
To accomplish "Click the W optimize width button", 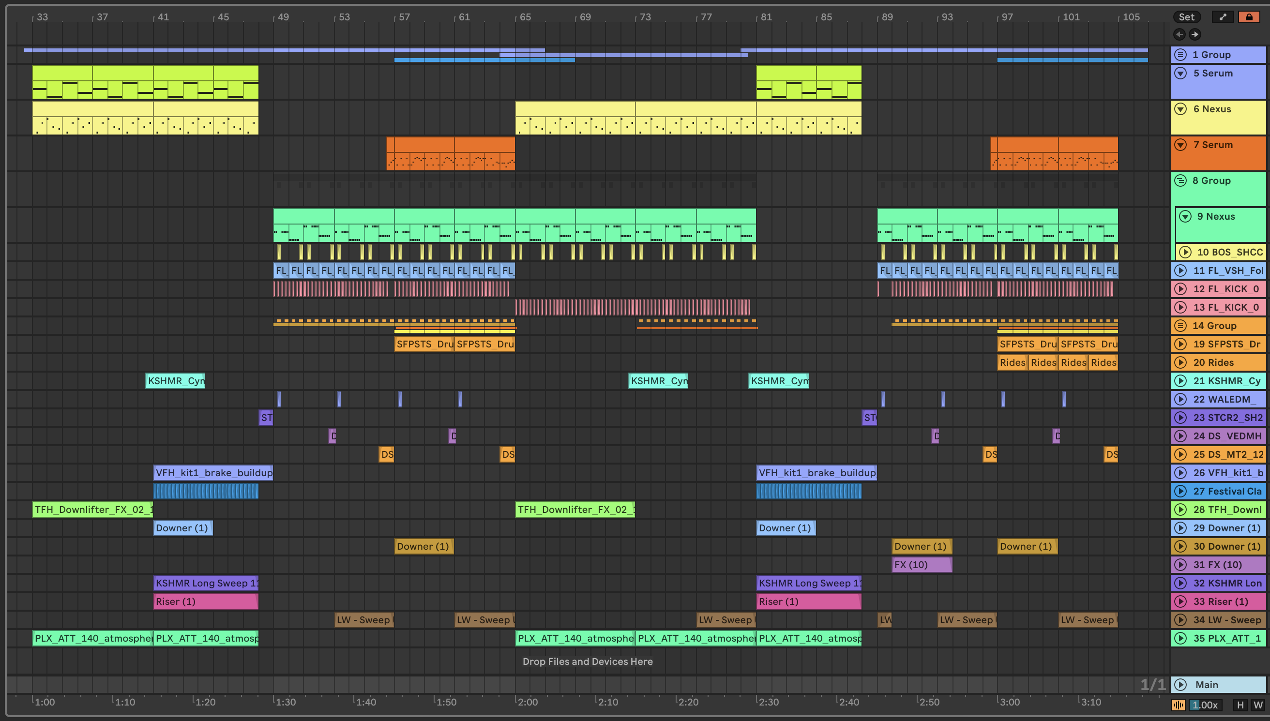I will [1258, 705].
